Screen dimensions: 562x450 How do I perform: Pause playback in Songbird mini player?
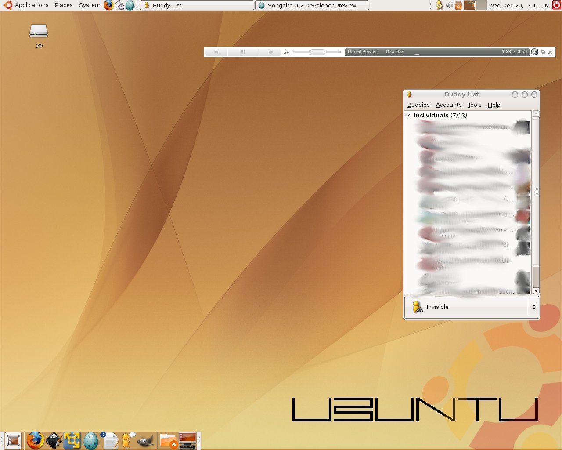click(x=243, y=52)
